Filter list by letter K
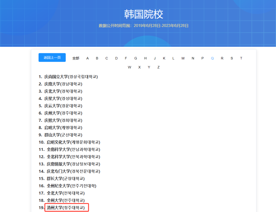Image resolution: width=276 pixels, height=212 pixels. tap(164, 58)
